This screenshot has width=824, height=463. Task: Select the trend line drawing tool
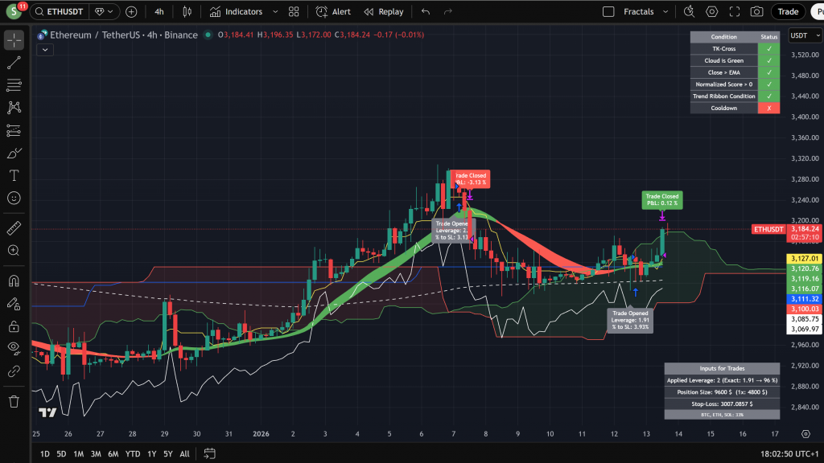[x=14, y=63]
